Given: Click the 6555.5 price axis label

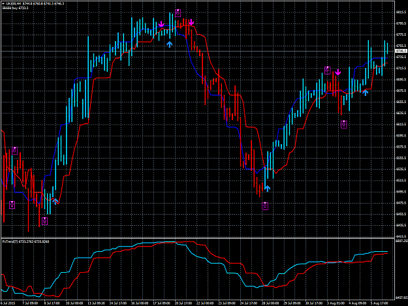Looking at the screenshot, I should [402, 158].
